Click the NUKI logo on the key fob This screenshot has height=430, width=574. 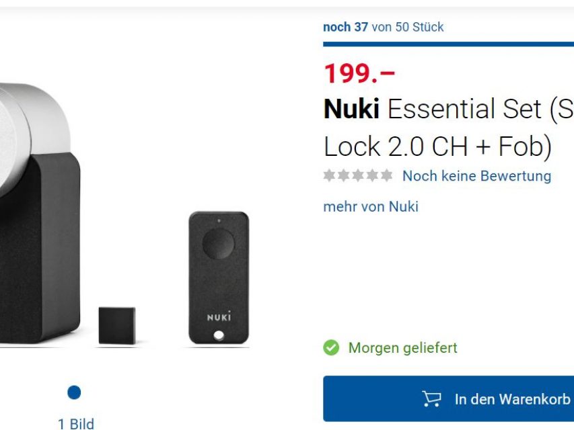click(219, 316)
